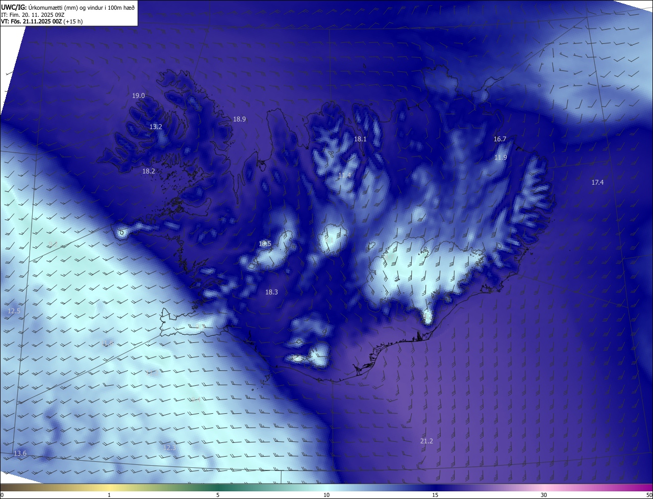The height and width of the screenshot is (499, 653).
Task: Click the 11.9 value label
Action: (x=500, y=158)
